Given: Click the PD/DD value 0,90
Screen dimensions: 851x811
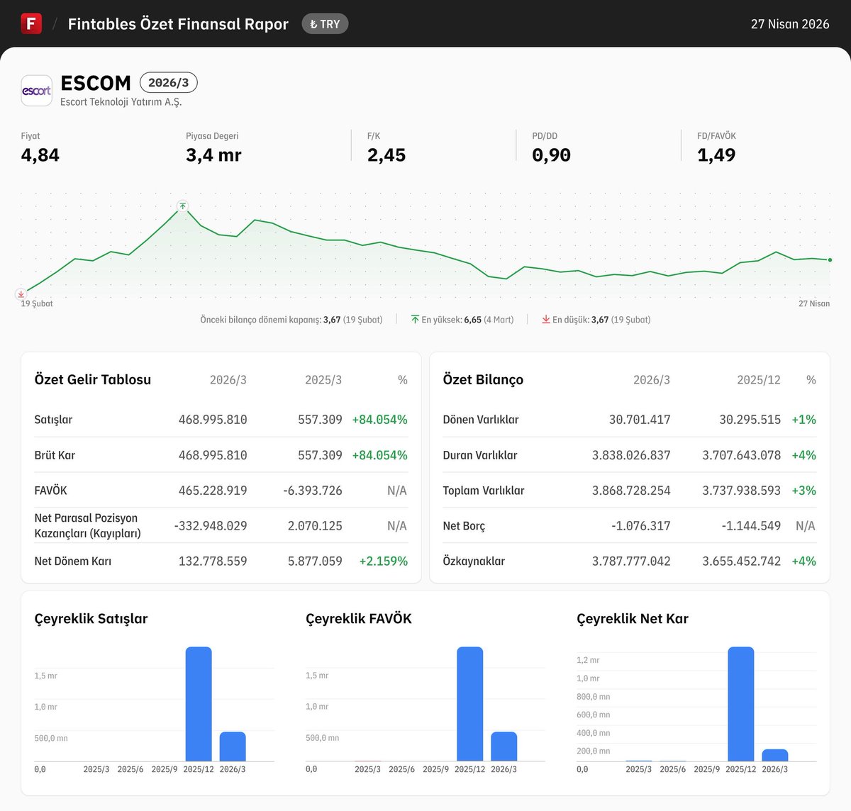Looking at the screenshot, I should (x=551, y=155).
